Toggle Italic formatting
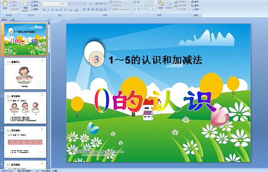This screenshot has width=268, height=172. 47,9
